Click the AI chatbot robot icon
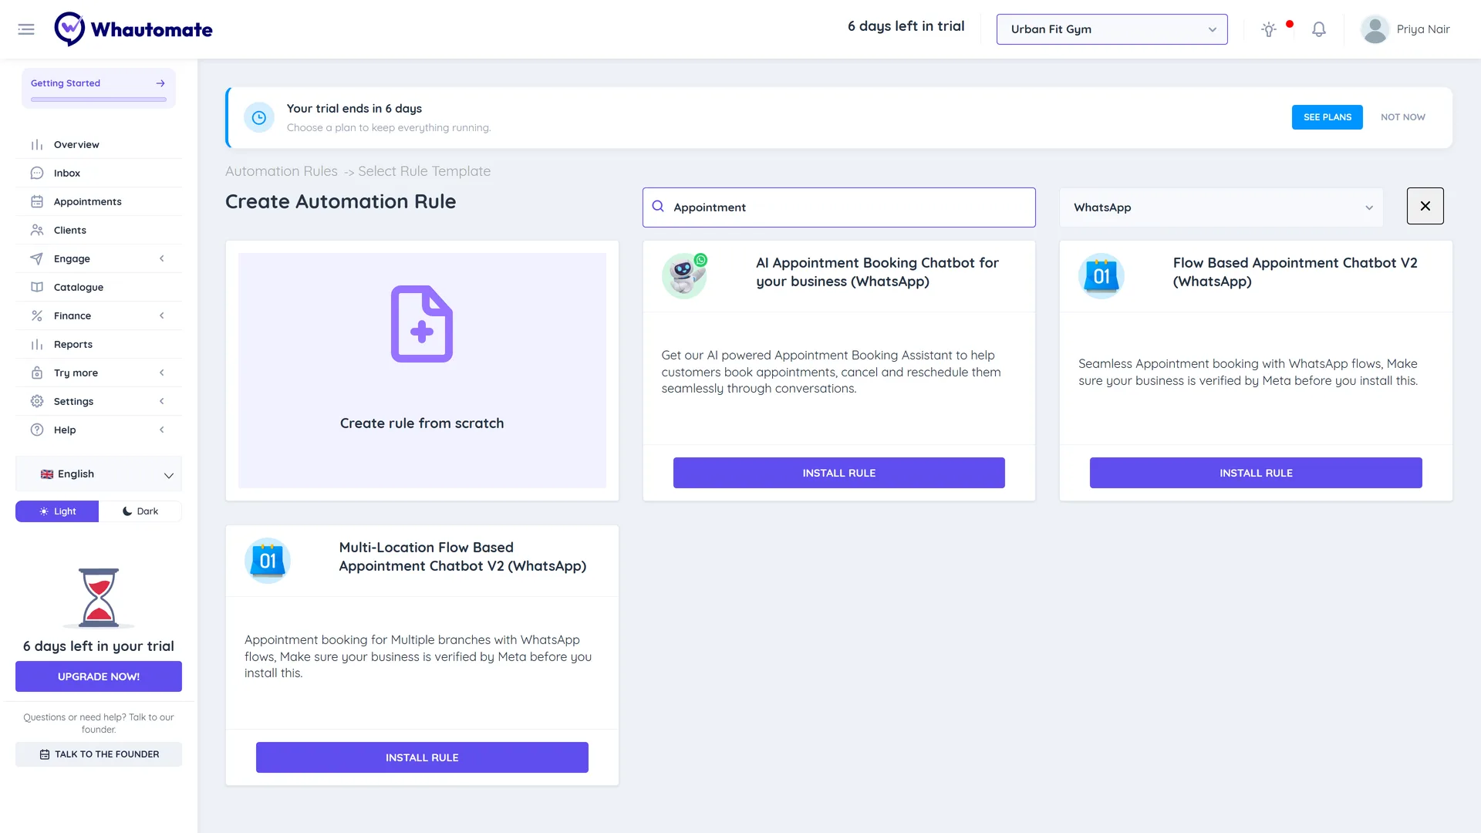1481x833 pixels. (684, 275)
